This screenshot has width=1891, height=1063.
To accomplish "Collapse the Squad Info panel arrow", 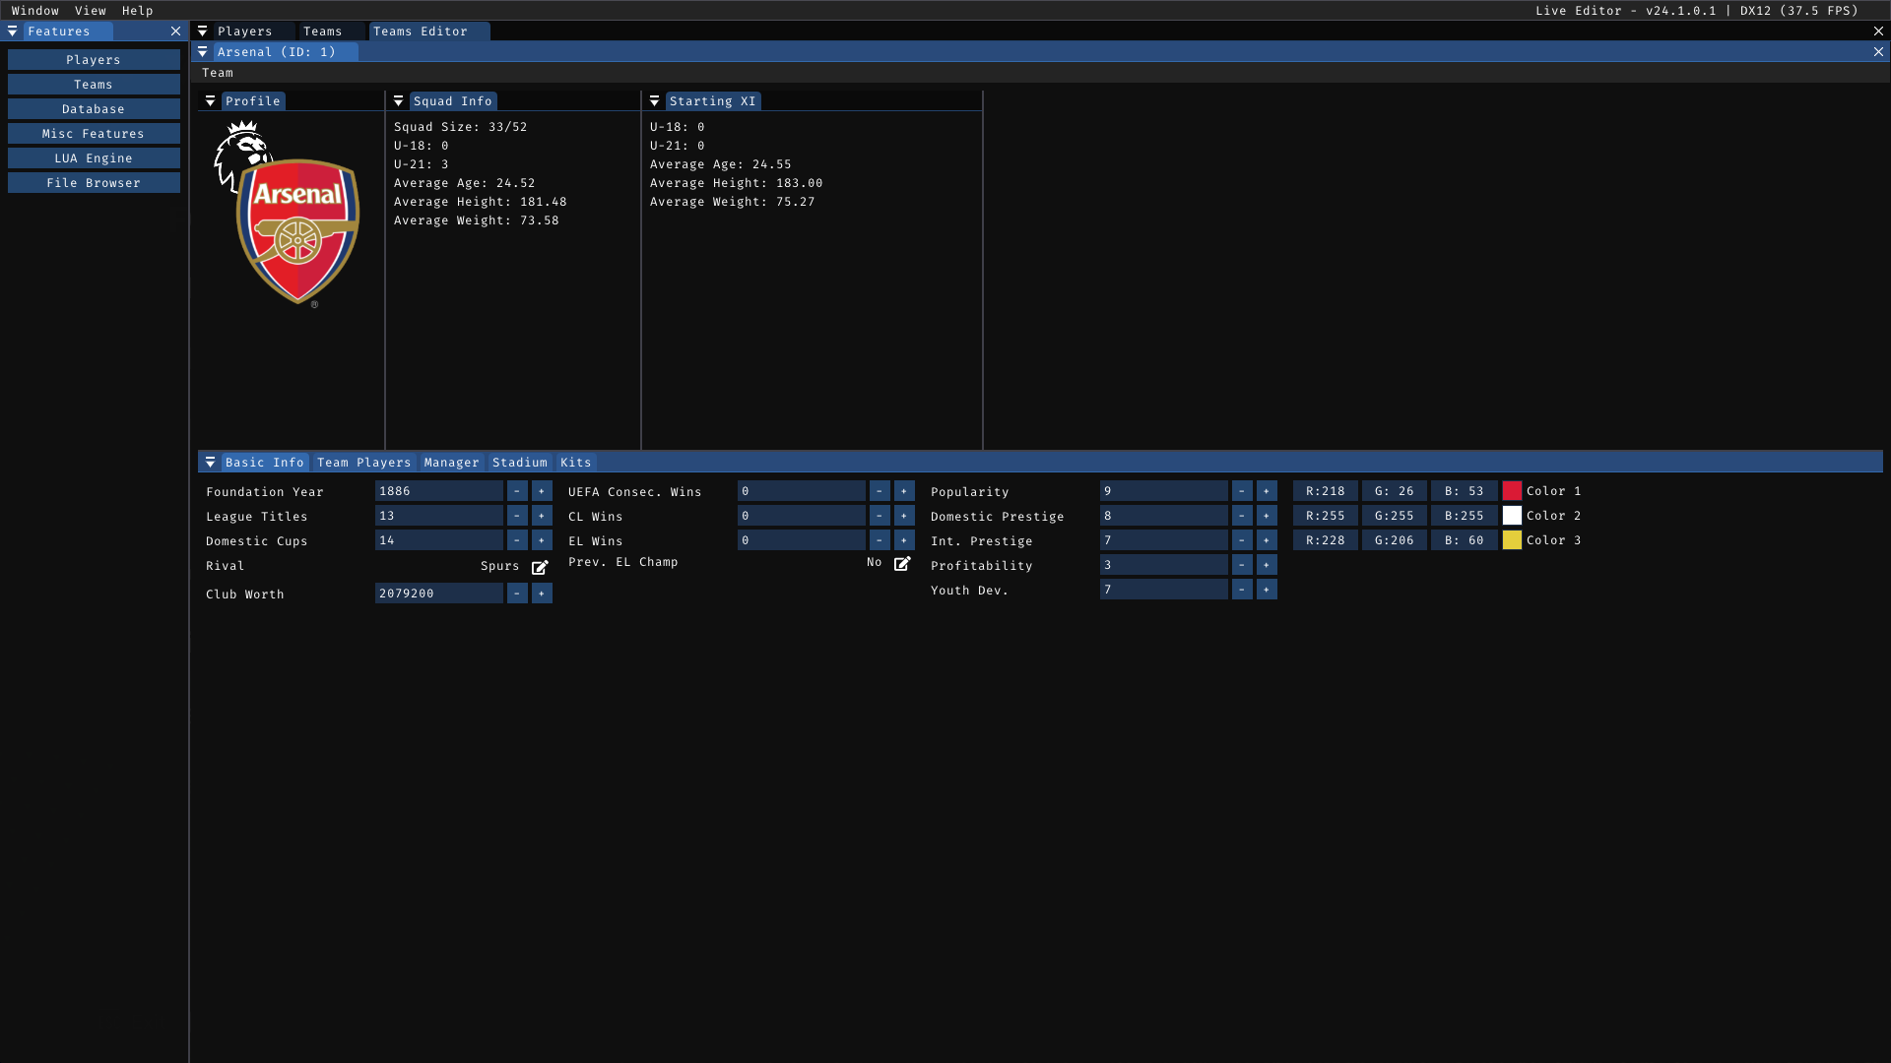I will tap(398, 101).
